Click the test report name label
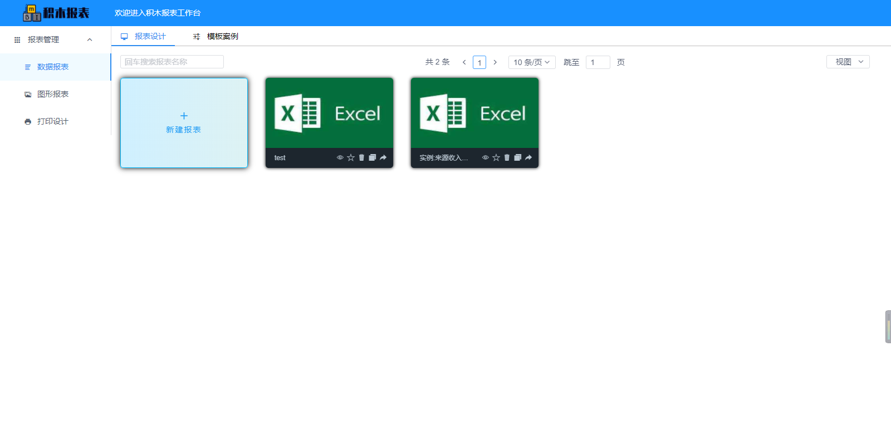 pyautogui.click(x=280, y=158)
